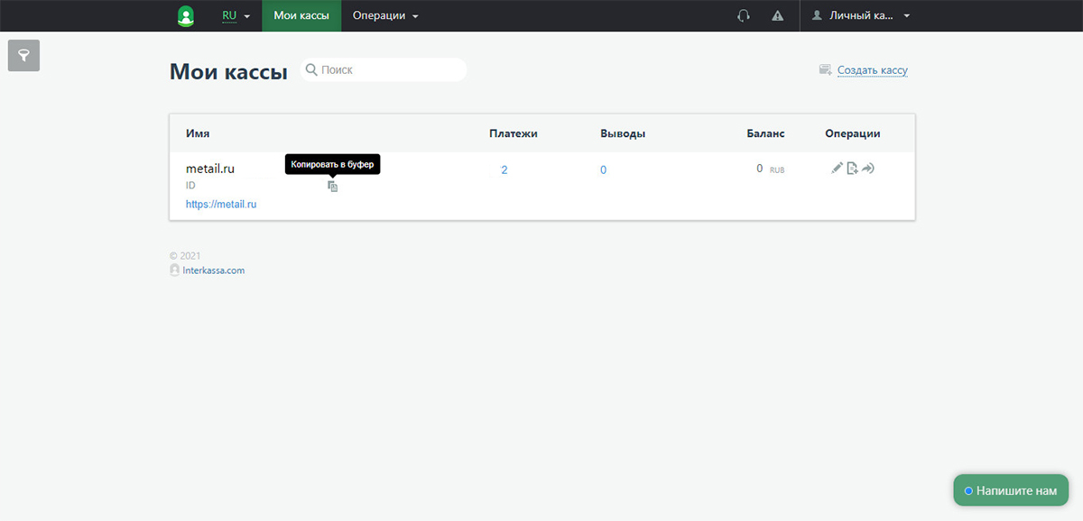Click the document-plus icon in Операции column
This screenshot has width=1083, height=521.
tap(852, 168)
